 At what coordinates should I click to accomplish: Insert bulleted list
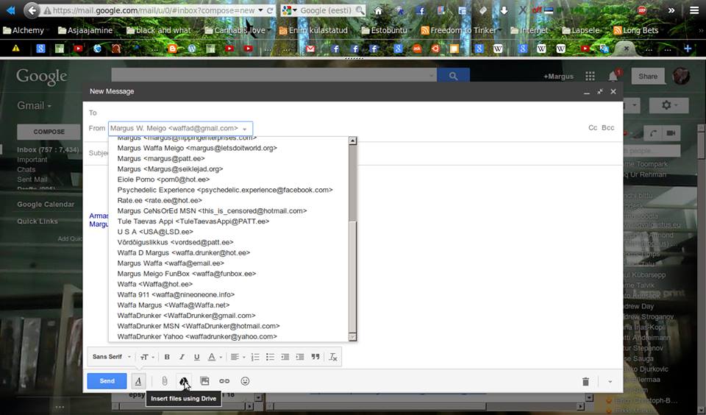[x=270, y=357]
